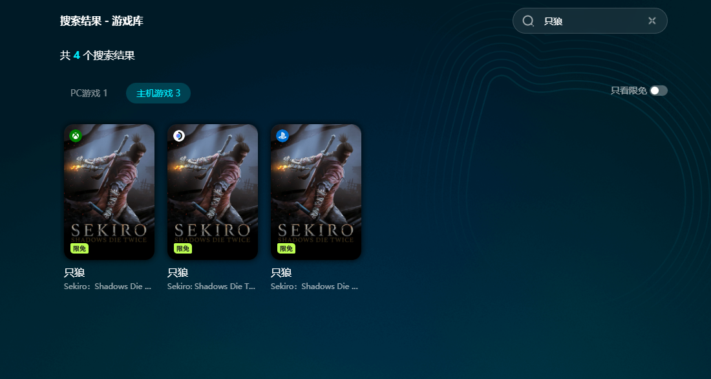Click the 限免 badge on Xbox card
The height and width of the screenshot is (379, 711).
(80, 249)
